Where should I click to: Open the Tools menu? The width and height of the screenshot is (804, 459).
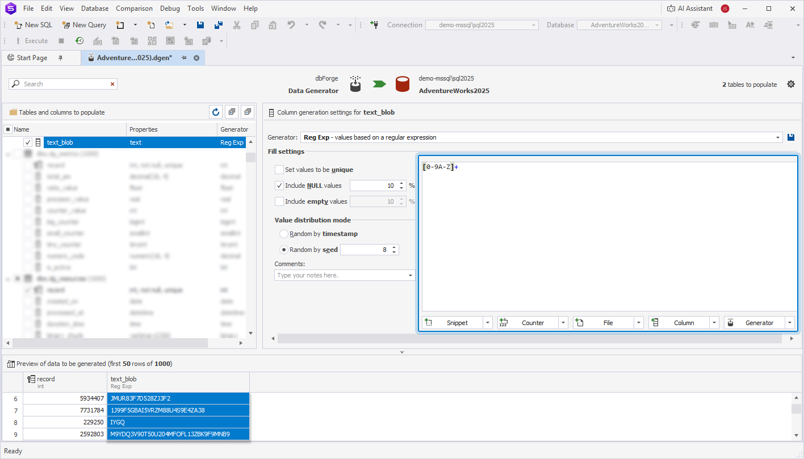pos(195,9)
